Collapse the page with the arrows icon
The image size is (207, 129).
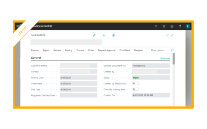172,35
